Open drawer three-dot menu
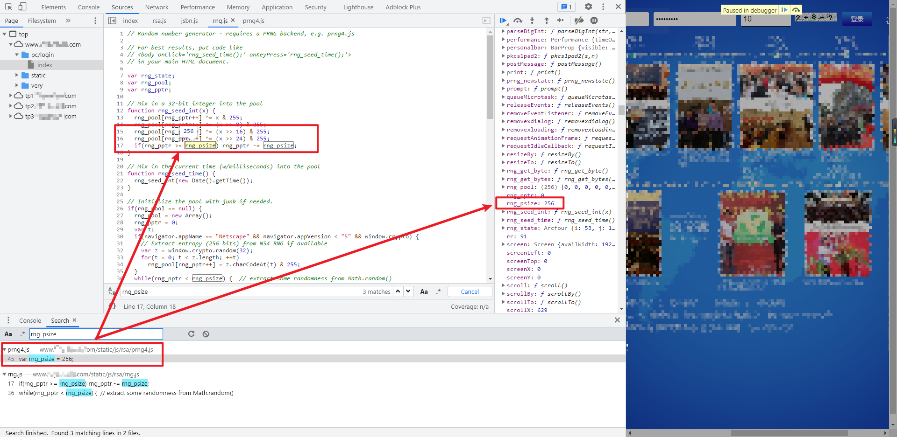897x437 pixels. tap(8, 320)
